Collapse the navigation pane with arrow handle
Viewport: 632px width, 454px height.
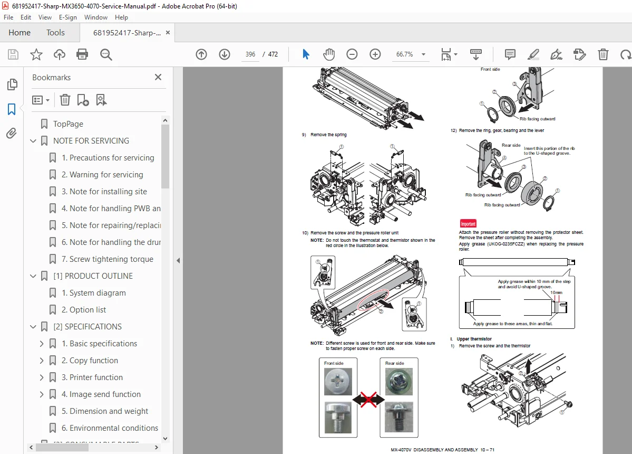(x=178, y=261)
